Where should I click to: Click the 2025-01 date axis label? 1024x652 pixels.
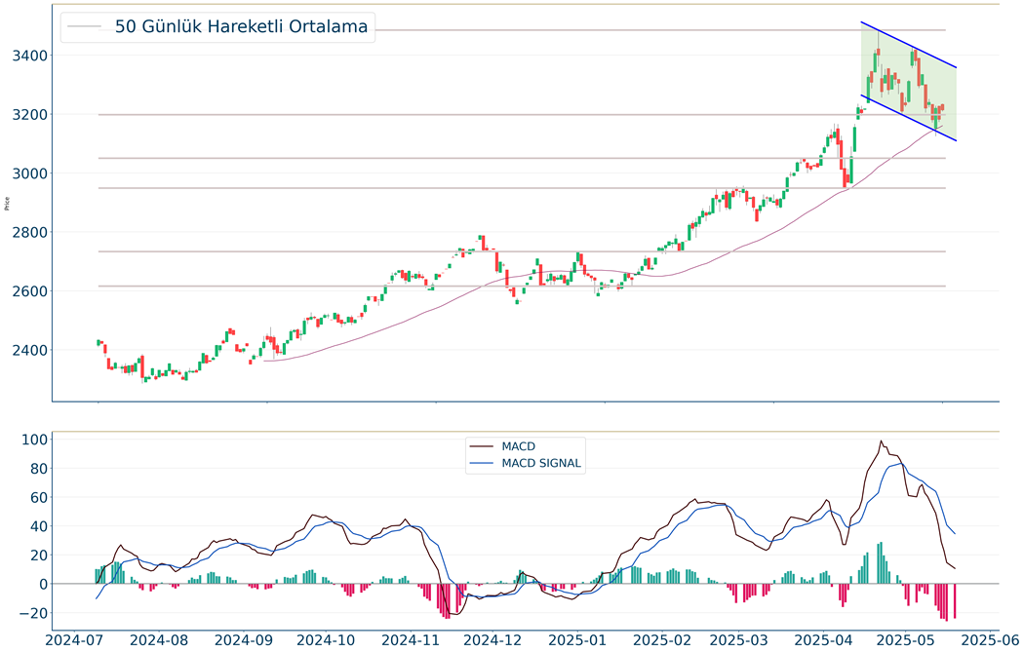579,640
